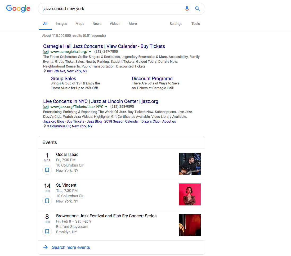The width and height of the screenshot is (291, 256).
Task: Click the Events section heading
Action: point(50,142)
